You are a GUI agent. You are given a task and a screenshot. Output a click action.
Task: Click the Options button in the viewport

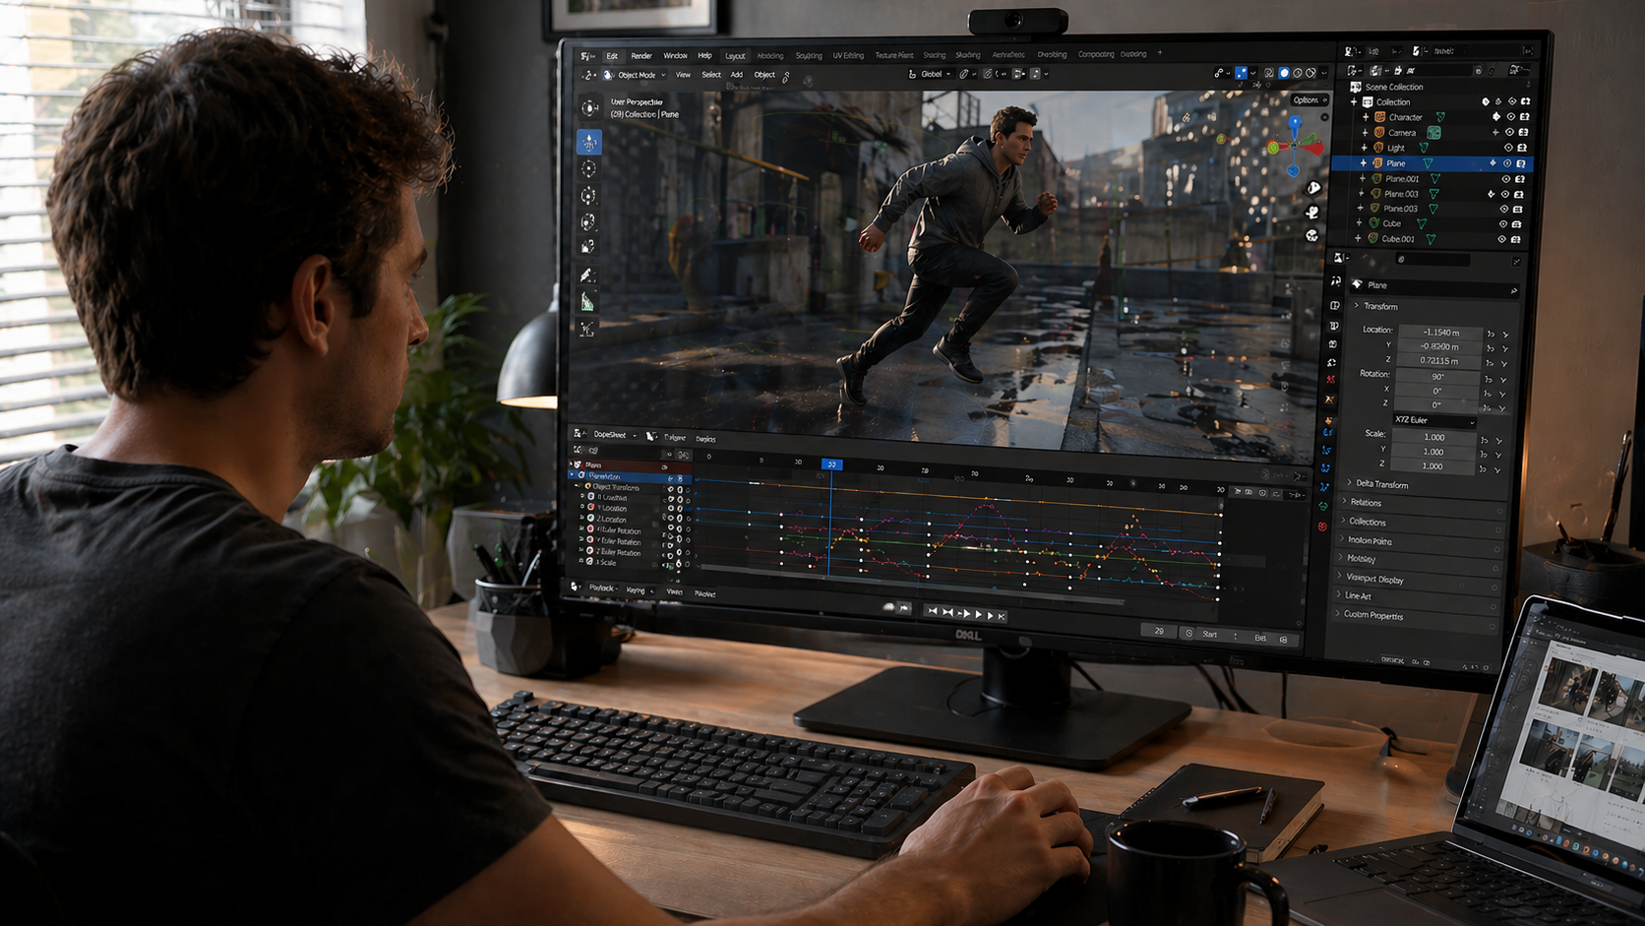1308,100
